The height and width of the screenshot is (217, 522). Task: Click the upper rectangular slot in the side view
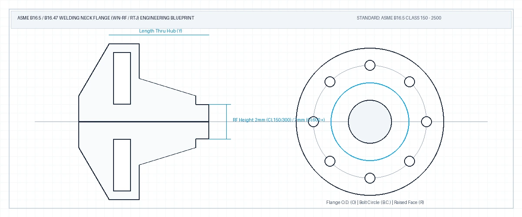(122, 78)
